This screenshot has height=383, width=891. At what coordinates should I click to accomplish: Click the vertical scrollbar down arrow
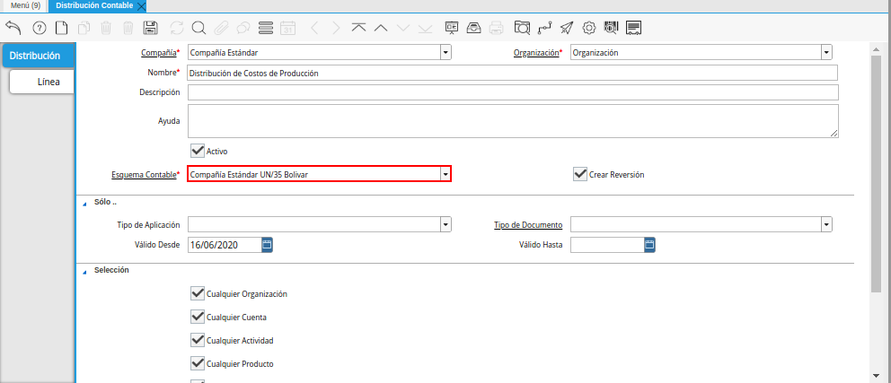[x=876, y=376]
